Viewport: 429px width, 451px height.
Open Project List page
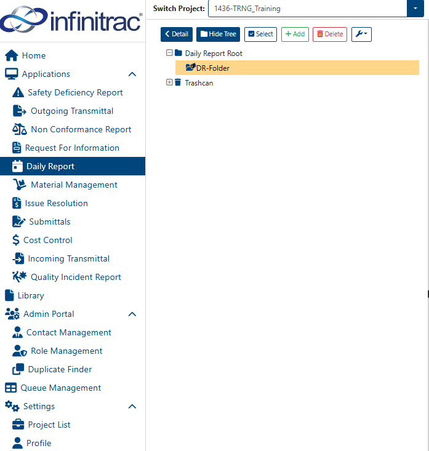coord(49,425)
